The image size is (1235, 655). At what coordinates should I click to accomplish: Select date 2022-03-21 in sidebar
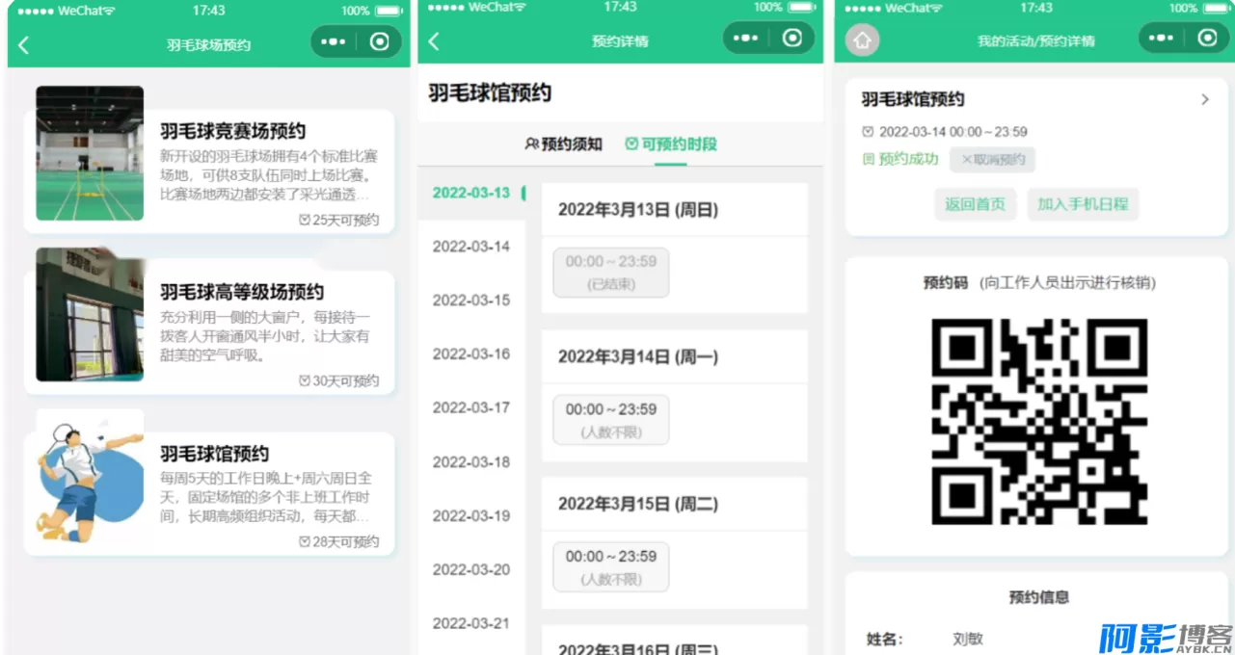[x=471, y=624]
